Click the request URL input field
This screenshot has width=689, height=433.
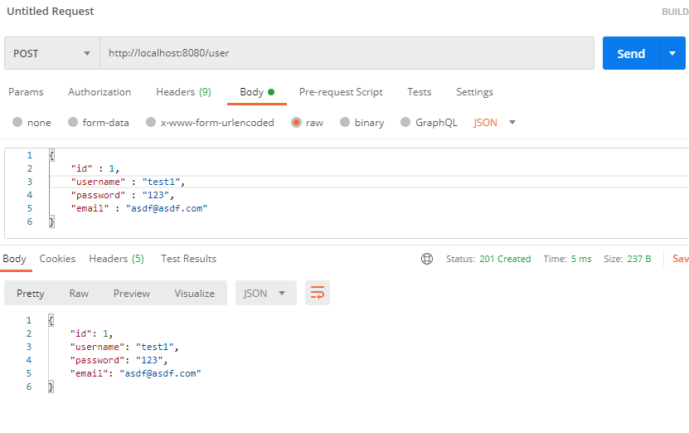tap(347, 53)
